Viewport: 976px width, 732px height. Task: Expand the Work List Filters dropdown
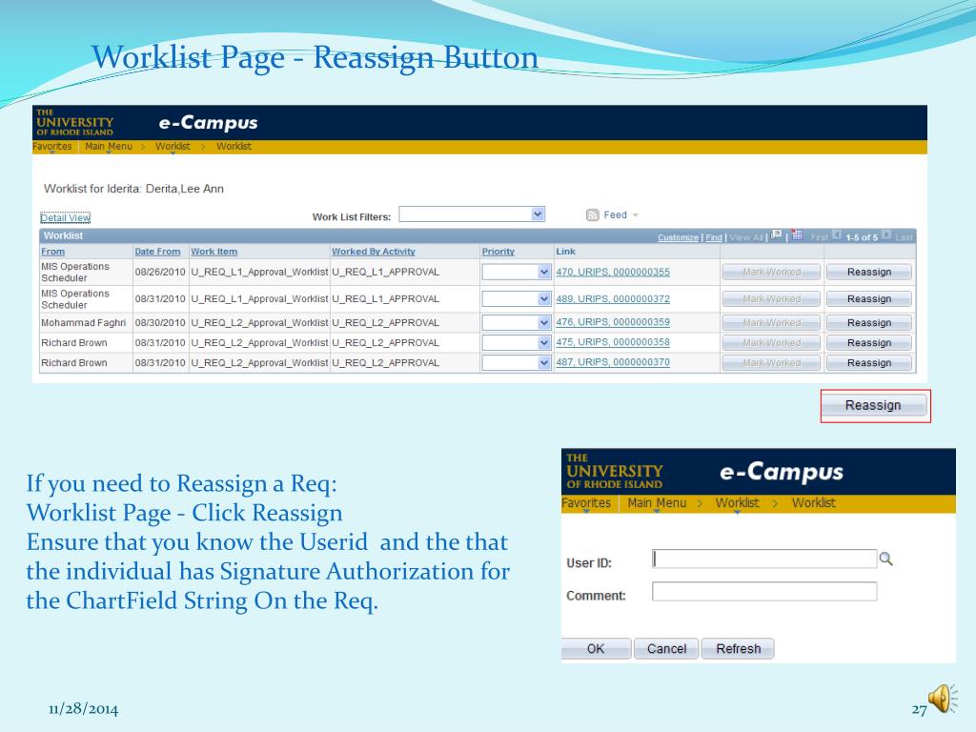pyautogui.click(x=538, y=213)
